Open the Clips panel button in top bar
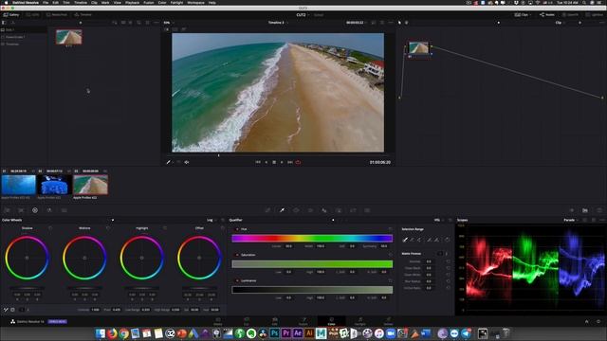The width and height of the screenshot is (607, 341). pyautogui.click(x=522, y=15)
